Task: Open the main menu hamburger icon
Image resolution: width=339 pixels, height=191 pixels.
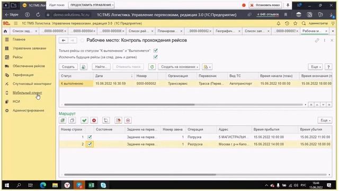Action: [x=16, y=23]
